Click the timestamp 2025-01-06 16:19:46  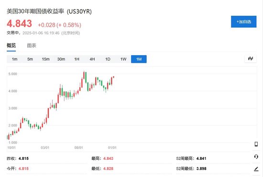(41, 33)
